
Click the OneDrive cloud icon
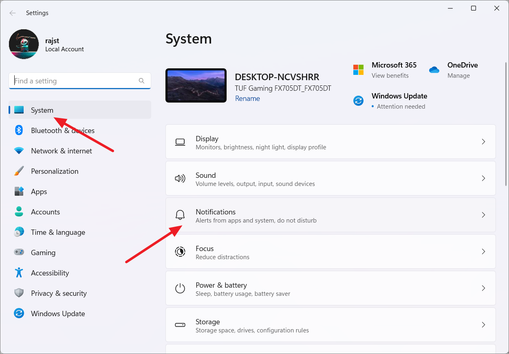coord(434,70)
